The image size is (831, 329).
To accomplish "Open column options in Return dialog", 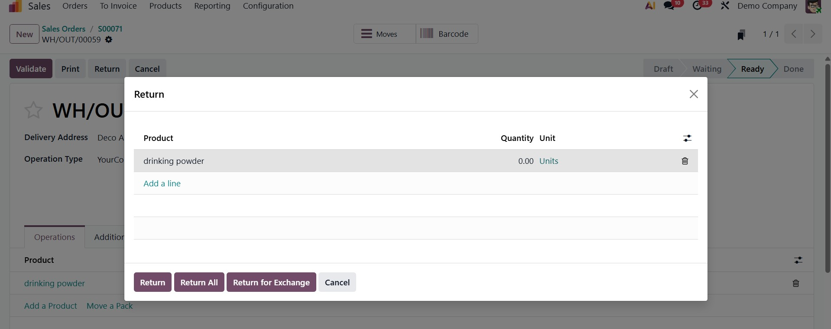I will (687, 138).
